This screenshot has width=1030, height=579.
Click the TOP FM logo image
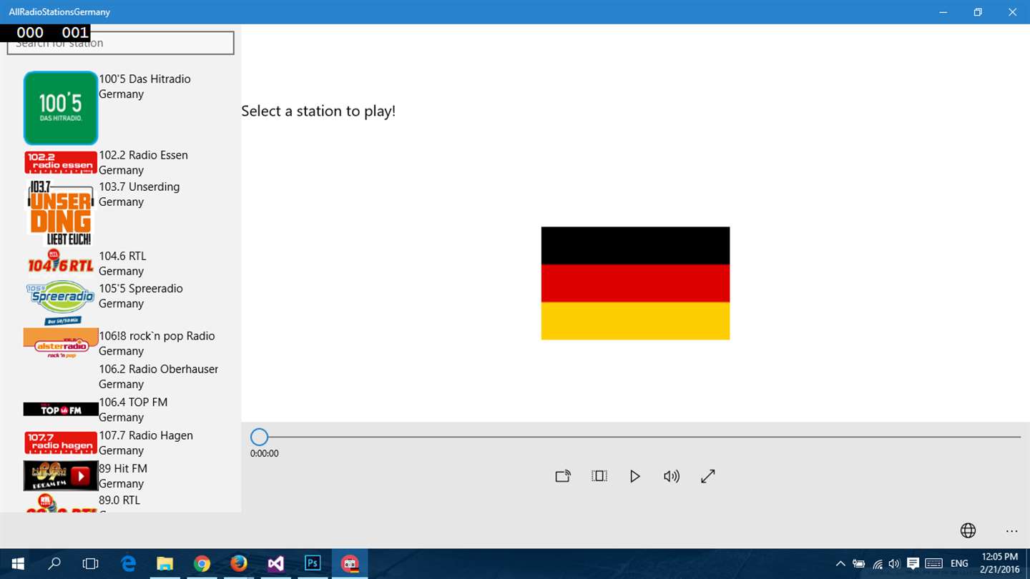coord(61,410)
